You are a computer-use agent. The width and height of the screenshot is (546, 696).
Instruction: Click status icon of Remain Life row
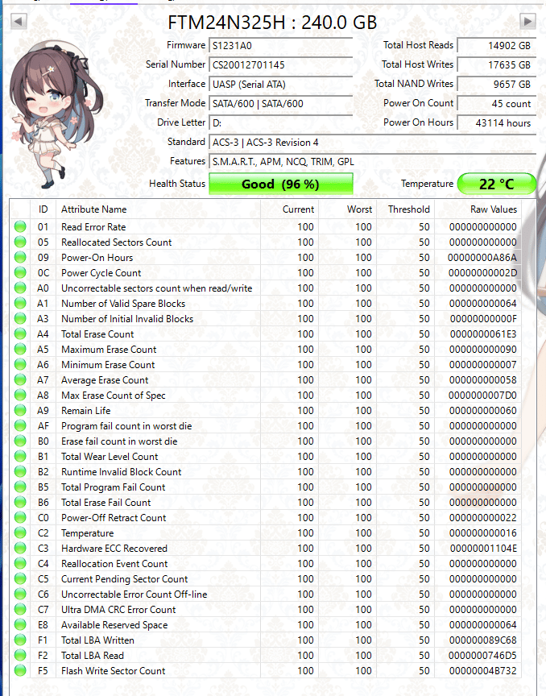(x=20, y=411)
